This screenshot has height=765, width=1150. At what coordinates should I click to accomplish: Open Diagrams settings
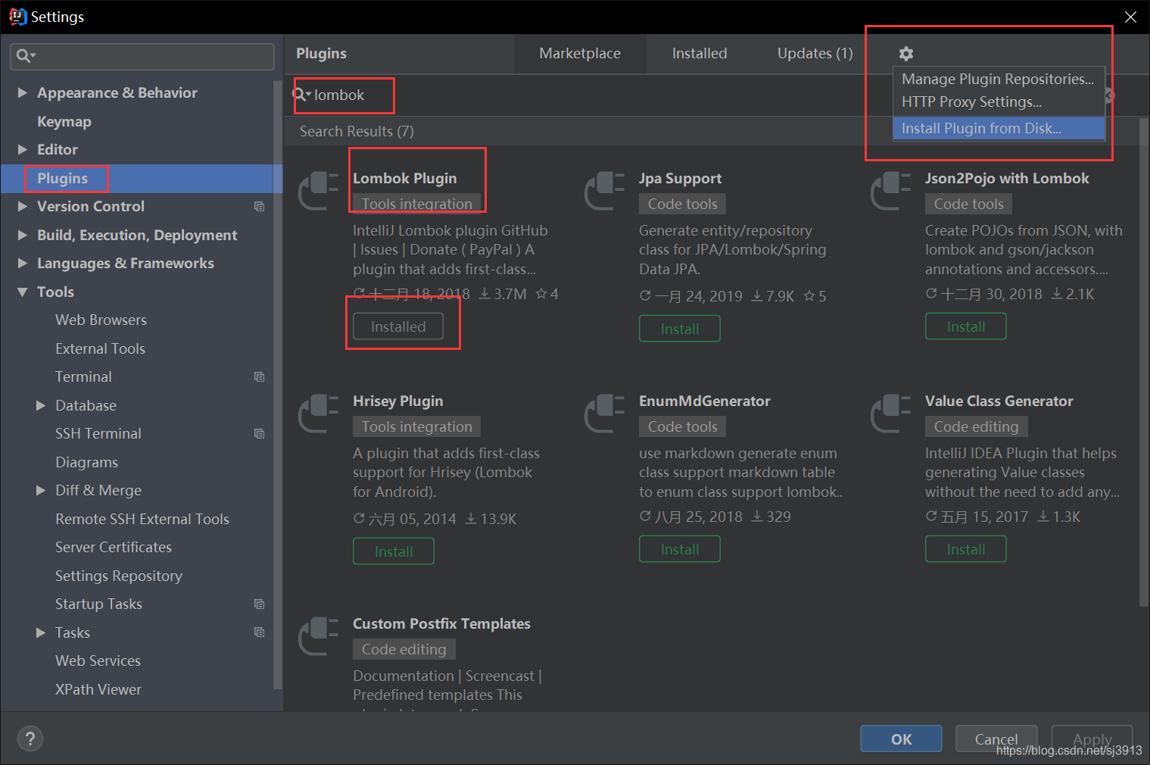[x=86, y=462]
